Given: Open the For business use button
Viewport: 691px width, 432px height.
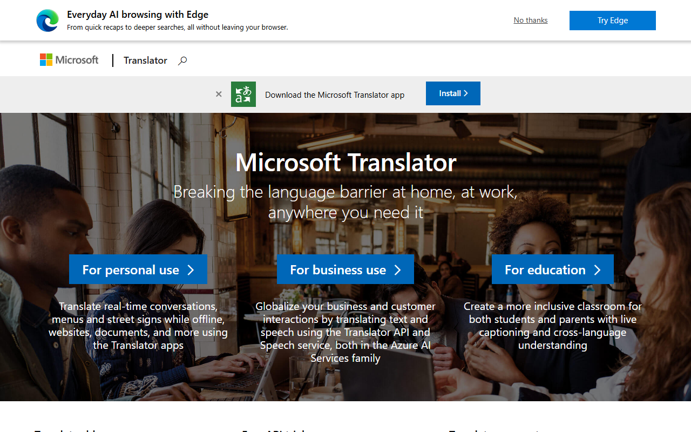Looking at the screenshot, I should (x=345, y=269).
